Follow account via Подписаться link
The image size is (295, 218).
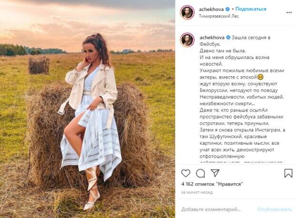click(x=251, y=9)
